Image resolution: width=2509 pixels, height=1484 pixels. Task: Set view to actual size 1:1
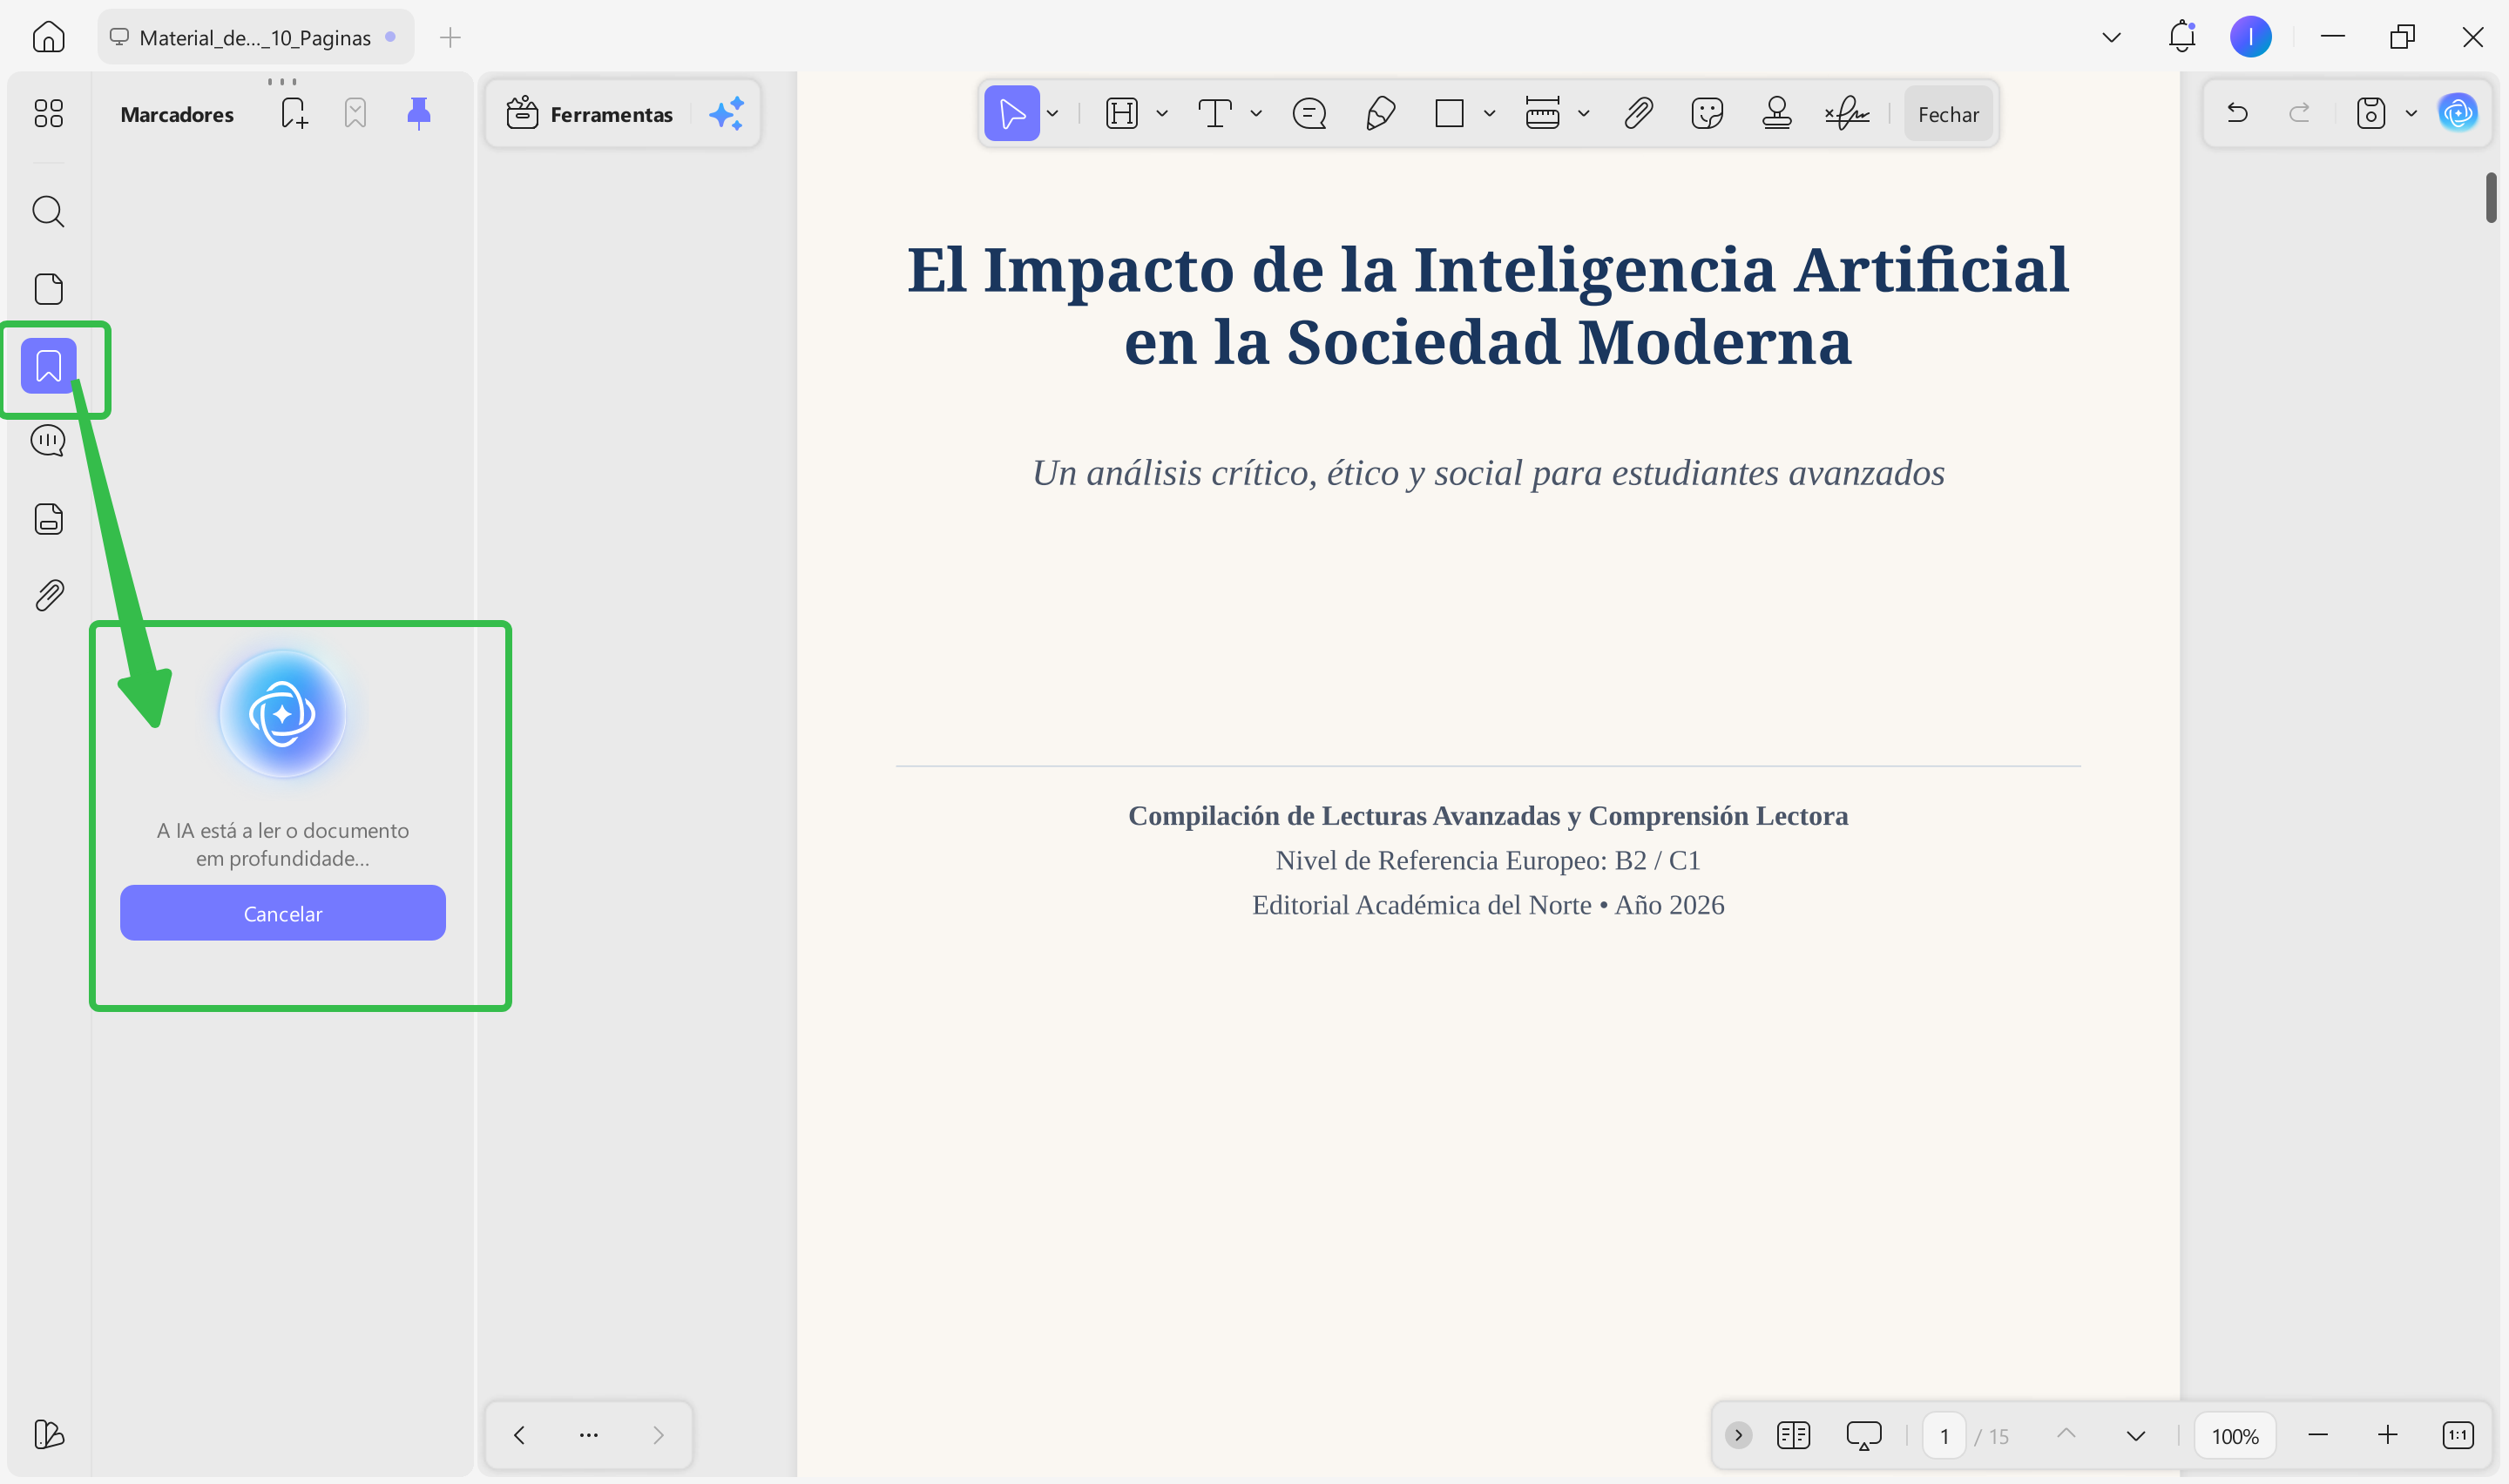(2457, 1435)
